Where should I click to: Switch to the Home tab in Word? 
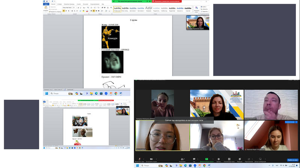[53, 4]
